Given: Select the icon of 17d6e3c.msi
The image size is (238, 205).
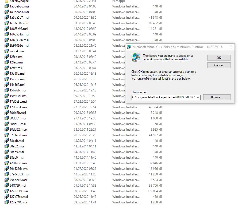Looking at the screenshot, I should click(6, 102).
